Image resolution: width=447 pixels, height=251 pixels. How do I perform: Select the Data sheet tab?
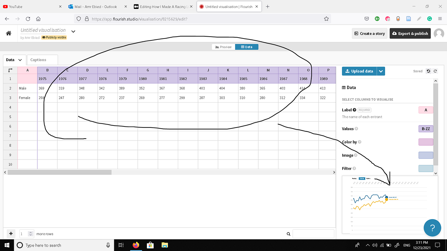14,60
